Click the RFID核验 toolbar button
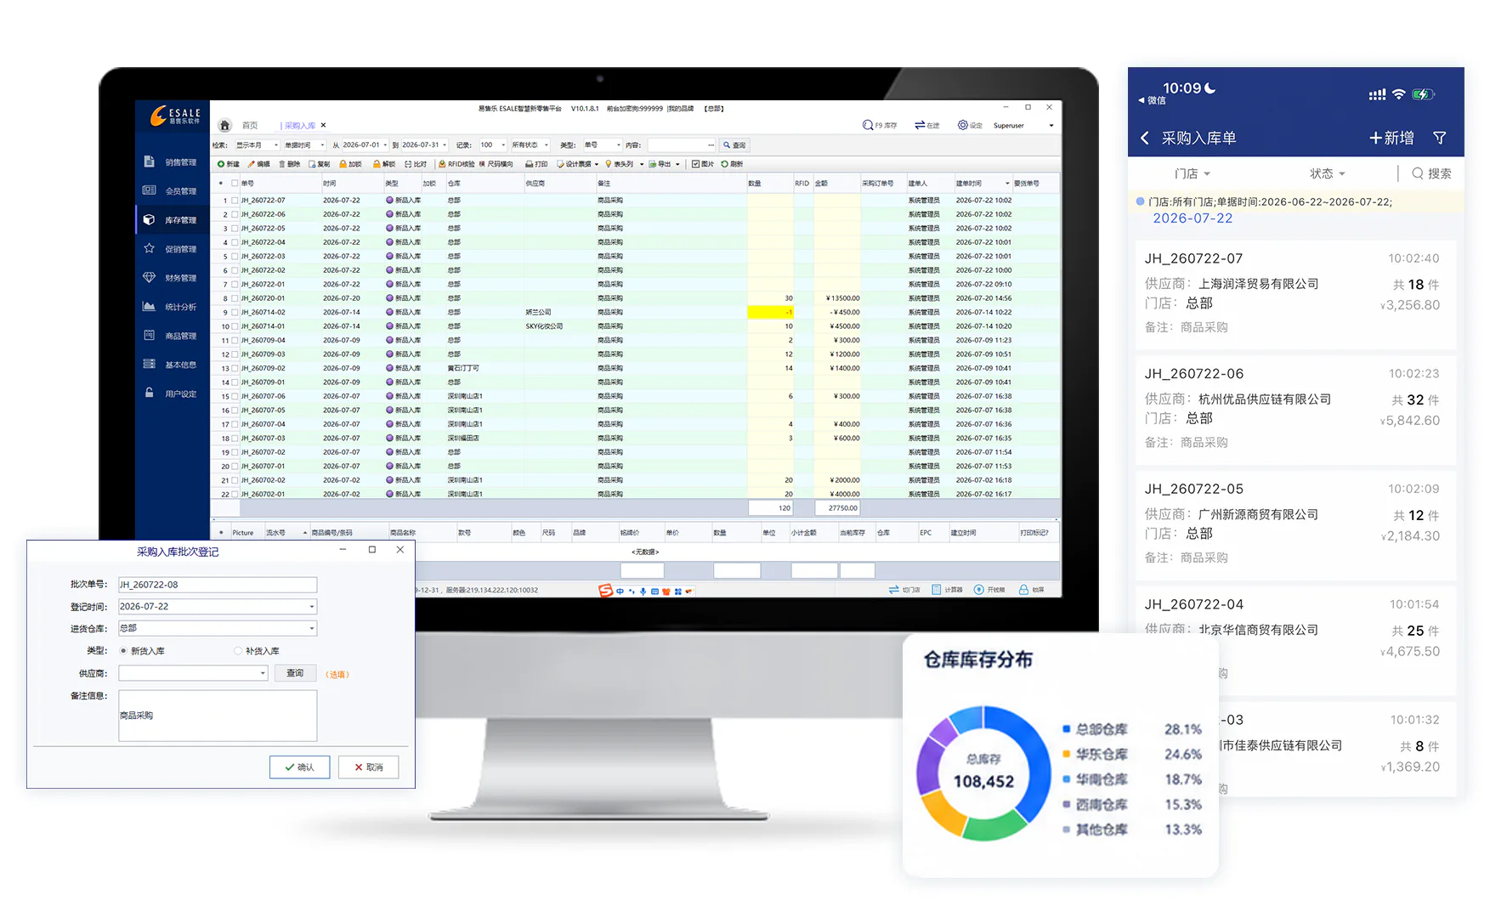 (456, 164)
